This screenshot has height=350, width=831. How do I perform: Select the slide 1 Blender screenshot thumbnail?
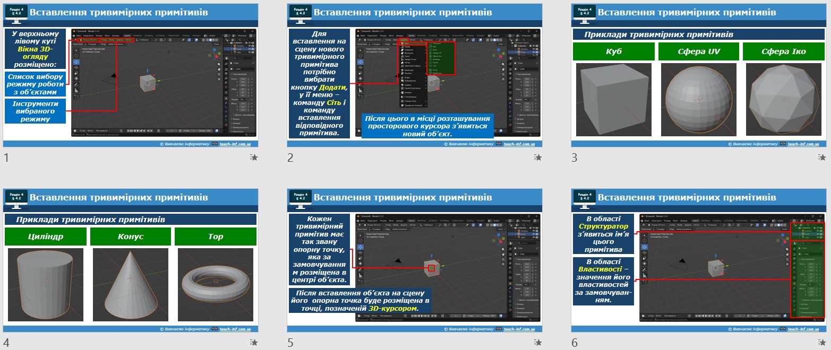pyautogui.click(x=164, y=84)
